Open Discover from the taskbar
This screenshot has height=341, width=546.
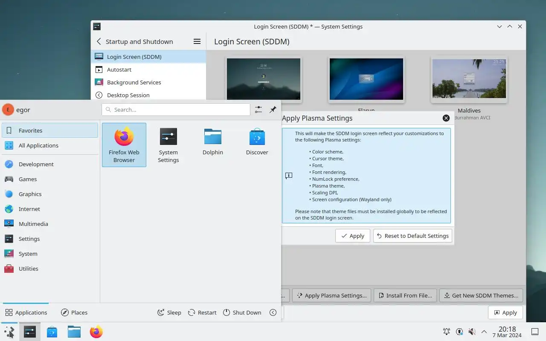[x=52, y=332]
